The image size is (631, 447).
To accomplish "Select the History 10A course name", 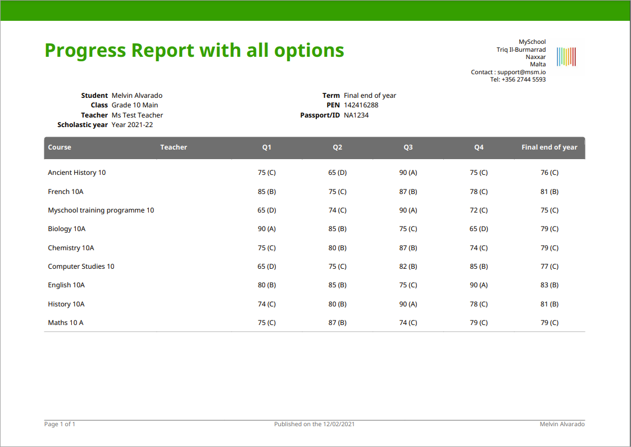I will click(x=66, y=304).
